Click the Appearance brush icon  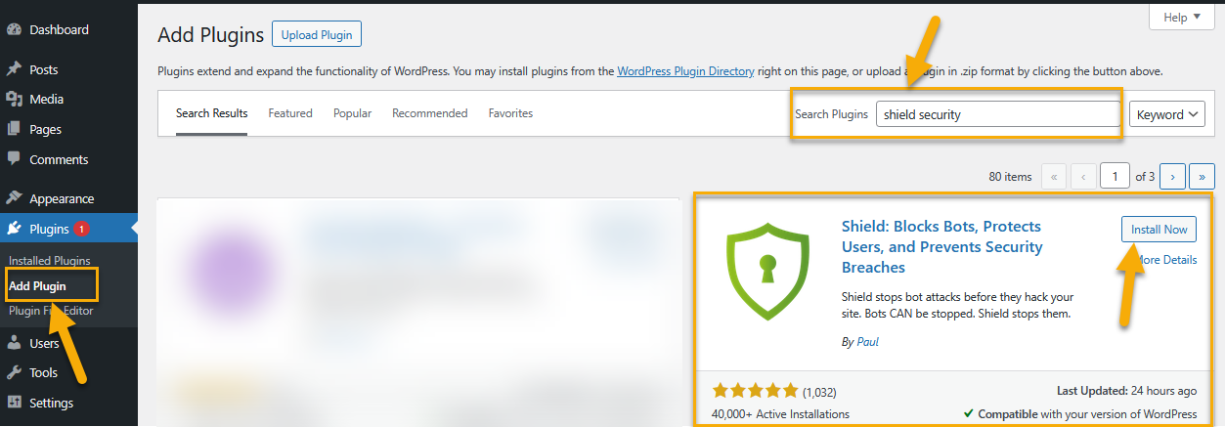(x=15, y=198)
